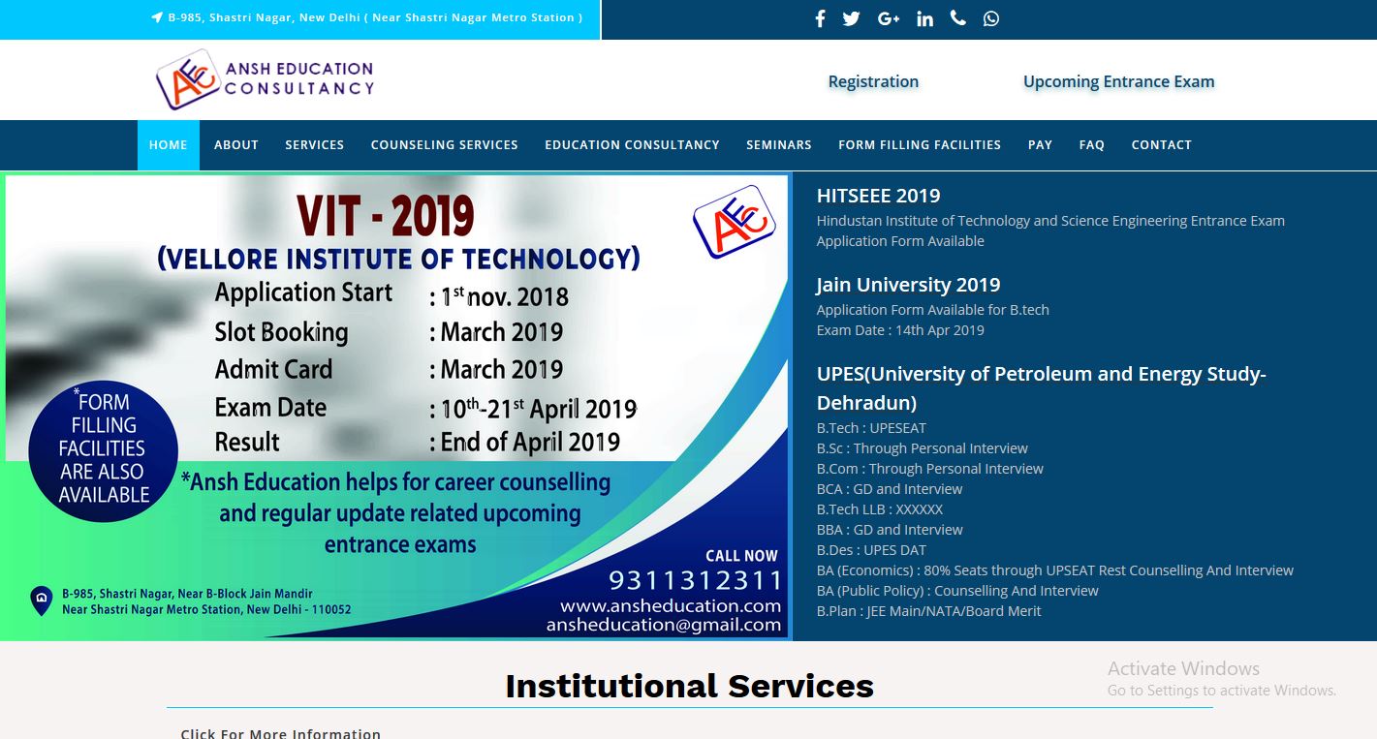The image size is (1377, 739).
Task: Select the Home menu item
Action: [x=168, y=145]
